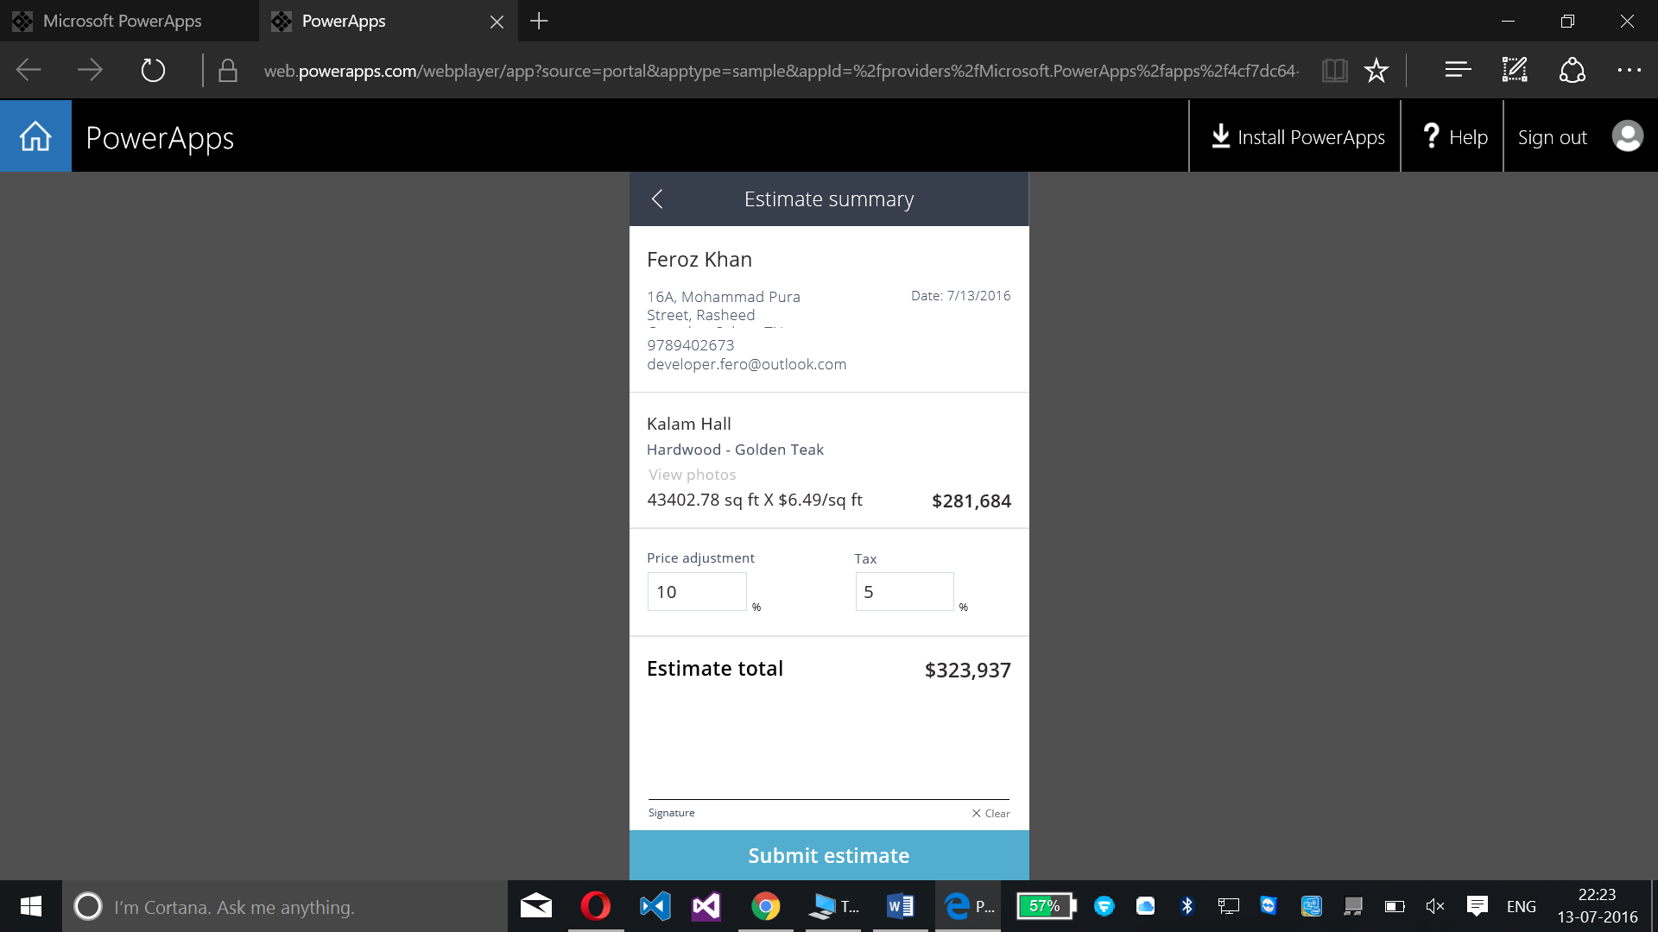Open reading view icon
This screenshot has height=932, width=1658.
pyautogui.click(x=1334, y=70)
